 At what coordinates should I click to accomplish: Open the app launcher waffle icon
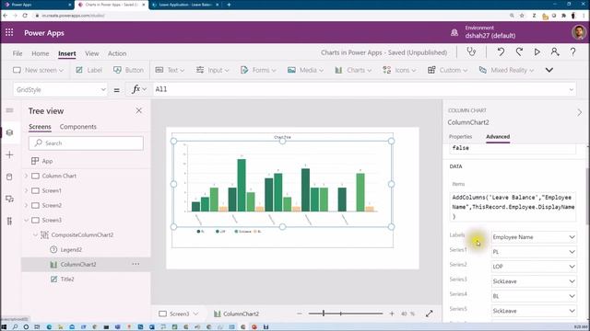coord(9,33)
